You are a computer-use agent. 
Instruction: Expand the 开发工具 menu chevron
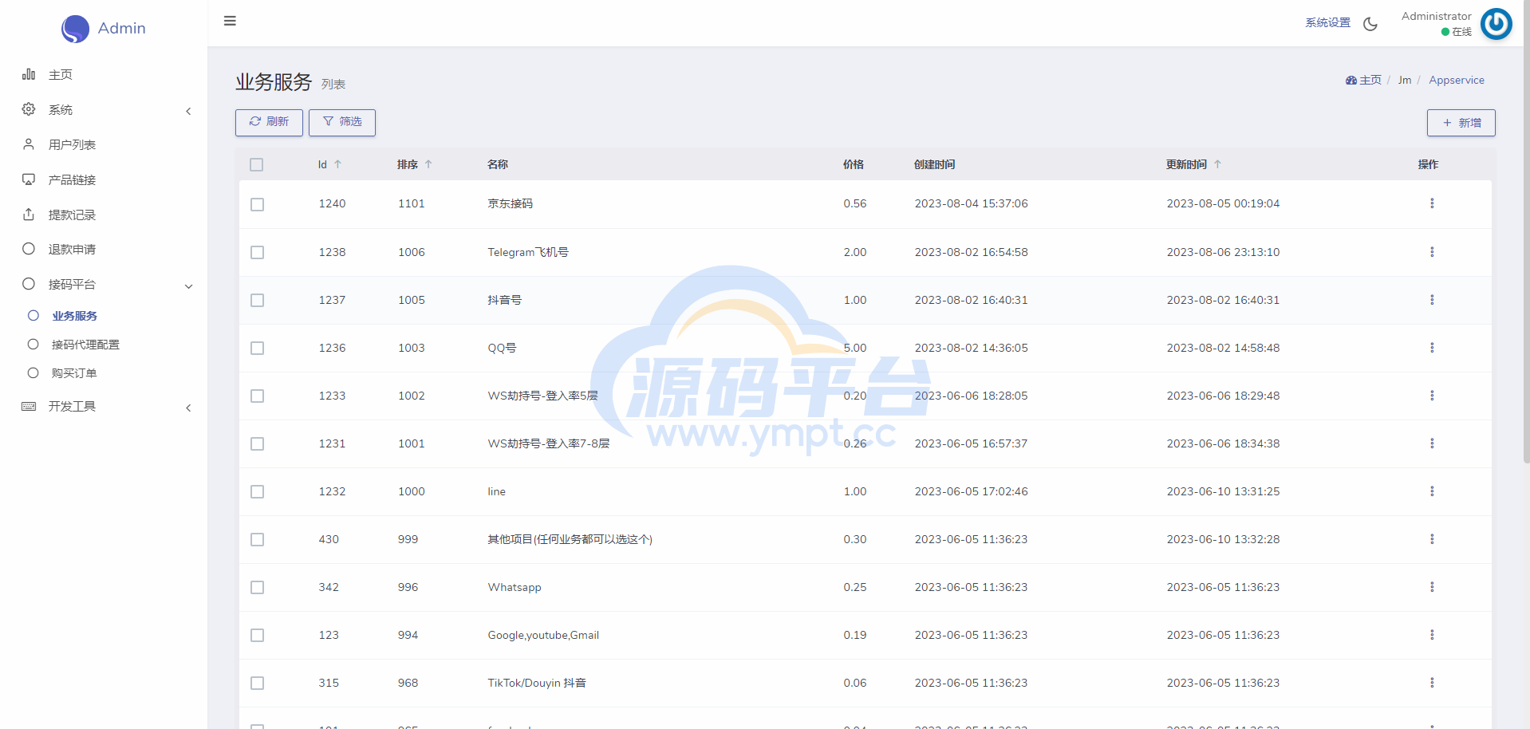pyautogui.click(x=188, y=408)
